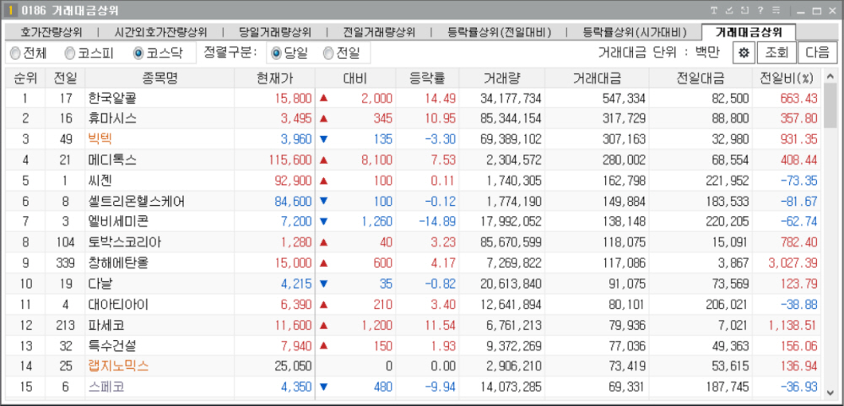Click the 115,600 price of 메디톡스
The image size is (844, 406).
point(290,160)
